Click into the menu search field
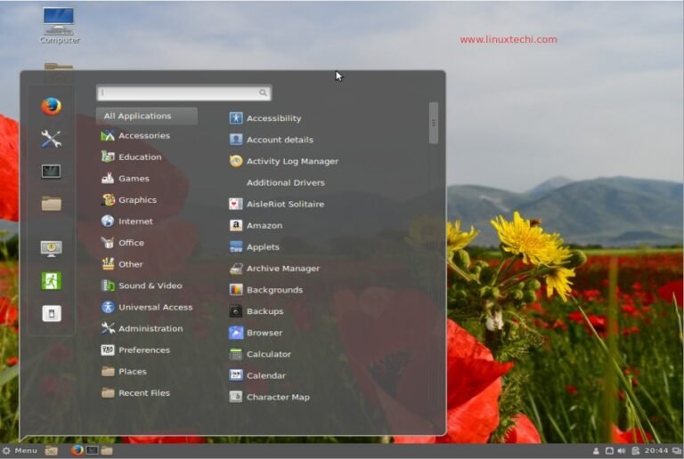Screen dimensions: 684x459 tap(183, 93)
